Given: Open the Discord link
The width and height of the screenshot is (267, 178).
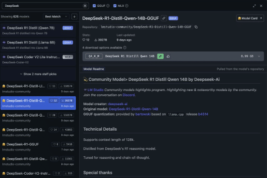Looking at the screenshot, I should click(x=128, y=95).
